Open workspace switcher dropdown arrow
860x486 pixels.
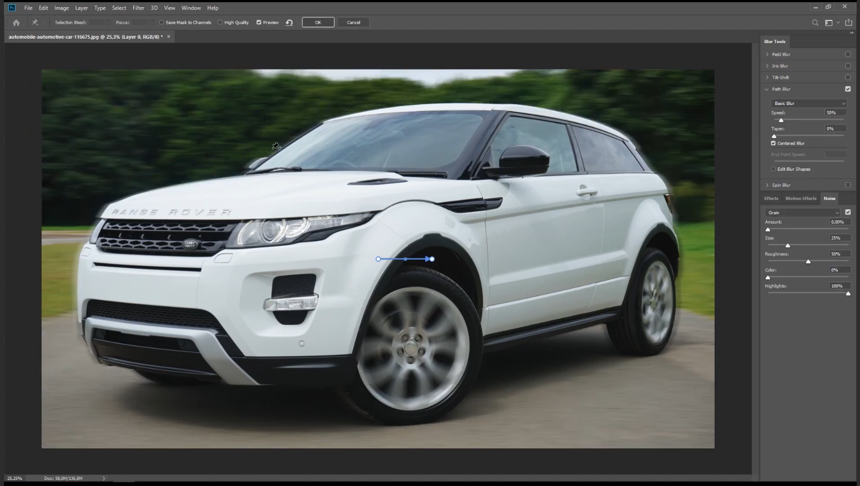point(838,23)
